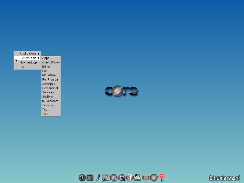Select Top in the submenu
The width and height of the screenshot is (244, 183).
[x=51, y=109]
